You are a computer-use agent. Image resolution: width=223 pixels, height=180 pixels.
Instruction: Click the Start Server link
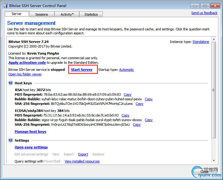point(82,70)
